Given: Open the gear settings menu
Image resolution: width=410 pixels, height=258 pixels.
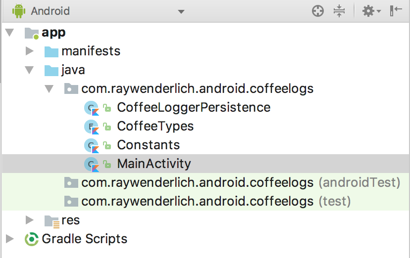Looking at the screenshot, I should point(371,11).
